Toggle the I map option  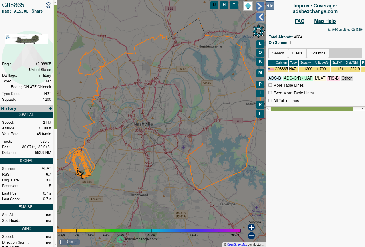[260, 93]
